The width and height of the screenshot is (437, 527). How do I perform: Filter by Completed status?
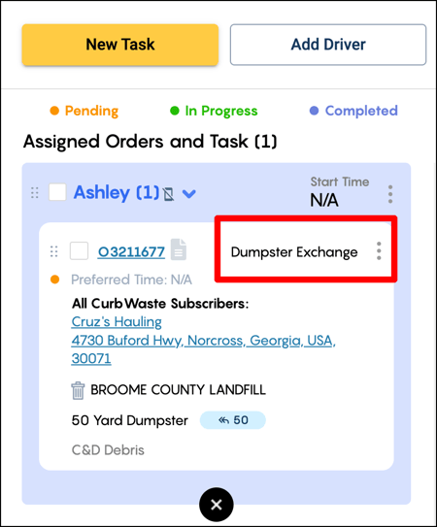353,111
